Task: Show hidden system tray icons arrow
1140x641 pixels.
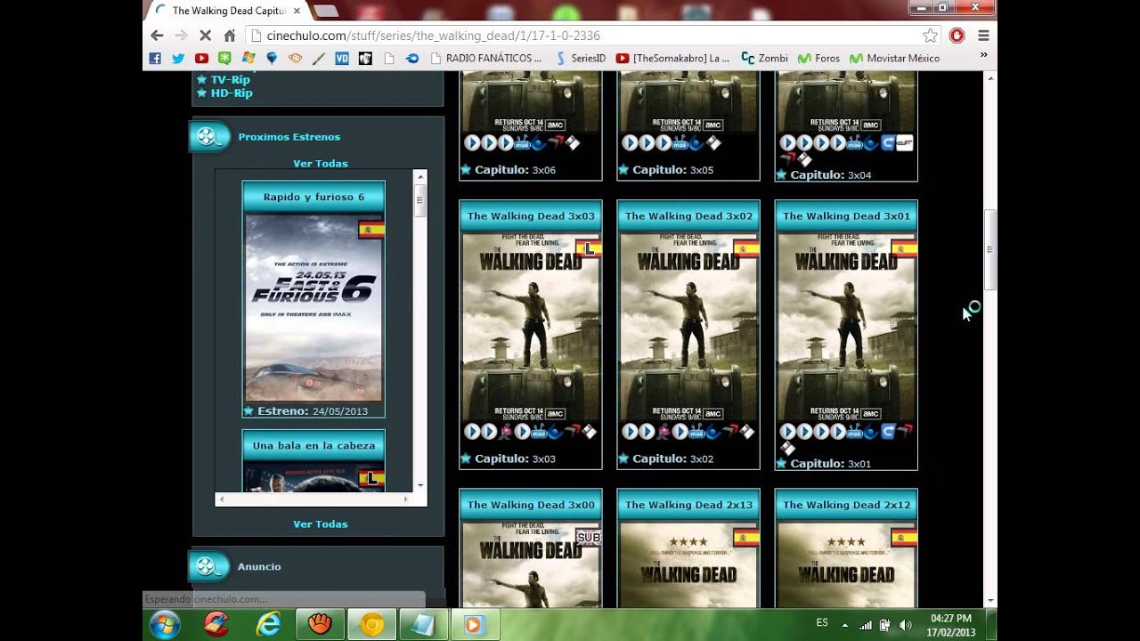Action: click(x=844, y=625)
